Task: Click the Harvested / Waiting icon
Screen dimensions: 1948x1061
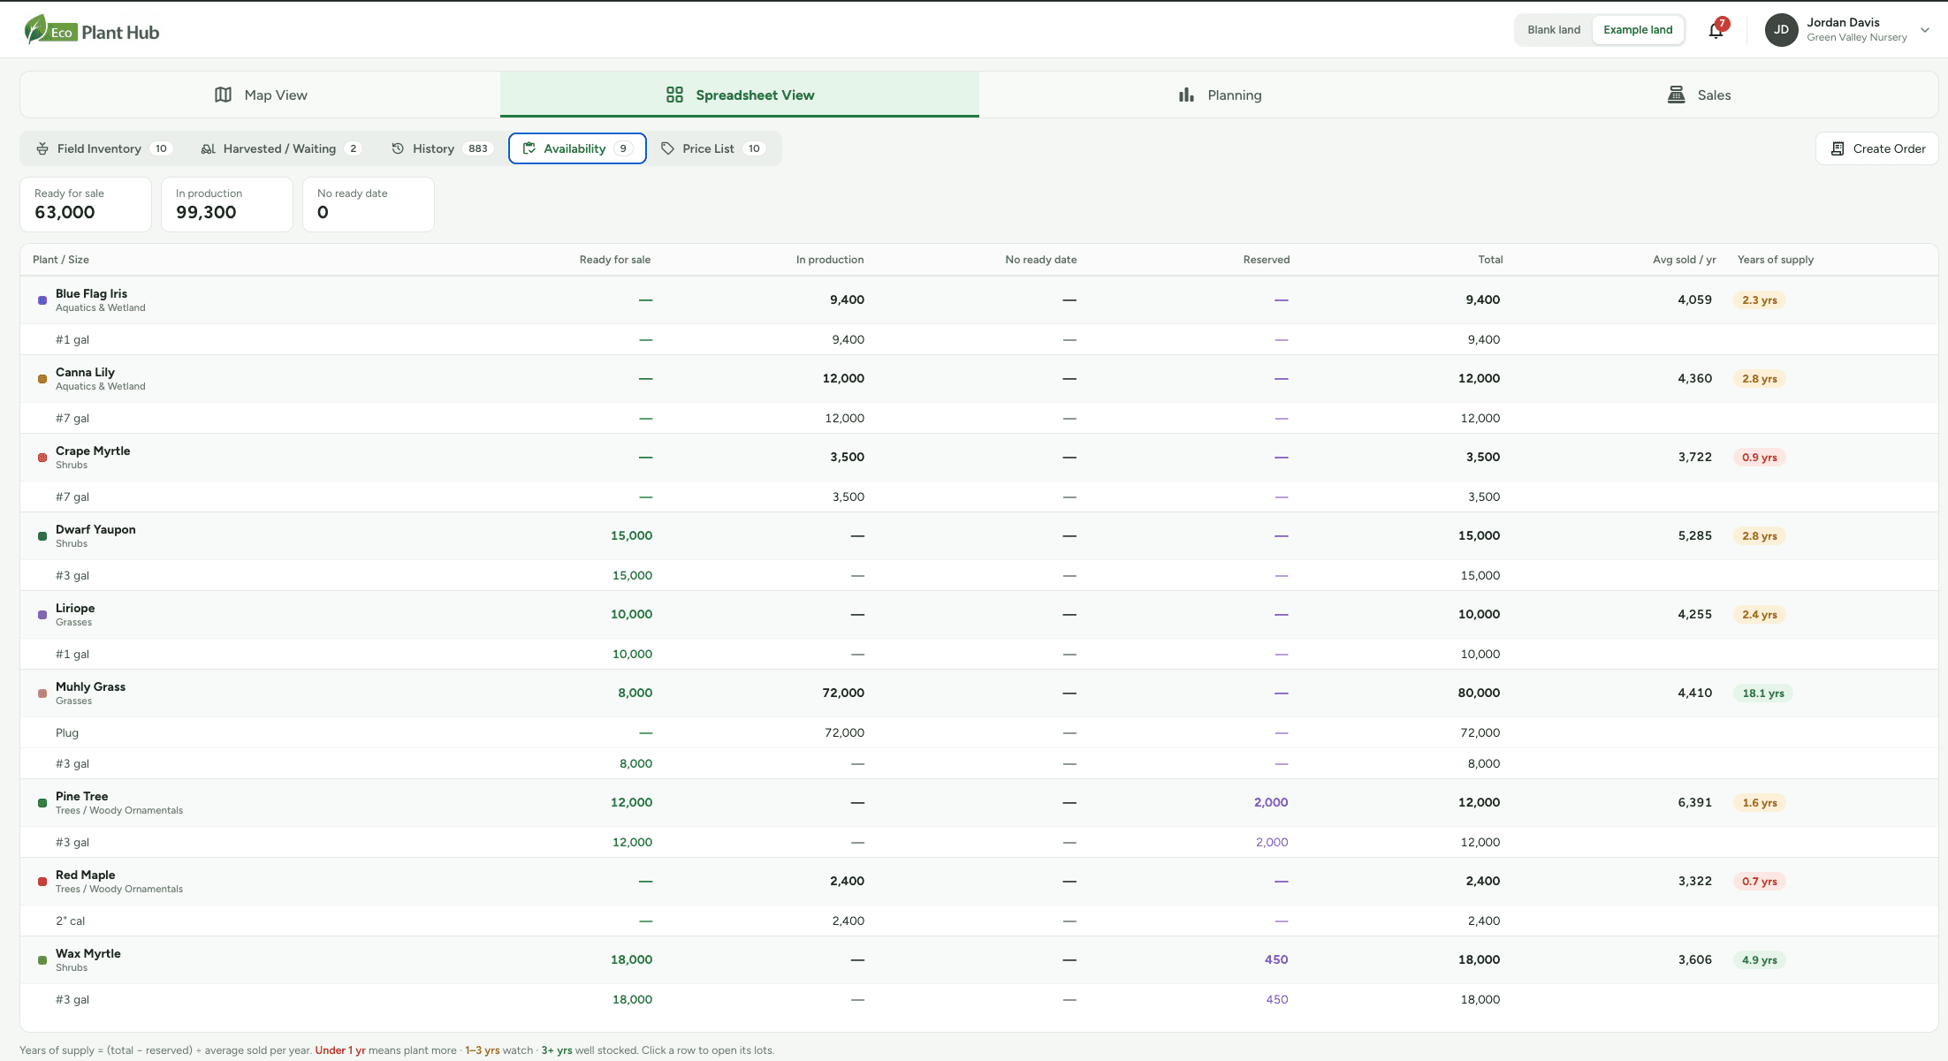Action: 208,148
